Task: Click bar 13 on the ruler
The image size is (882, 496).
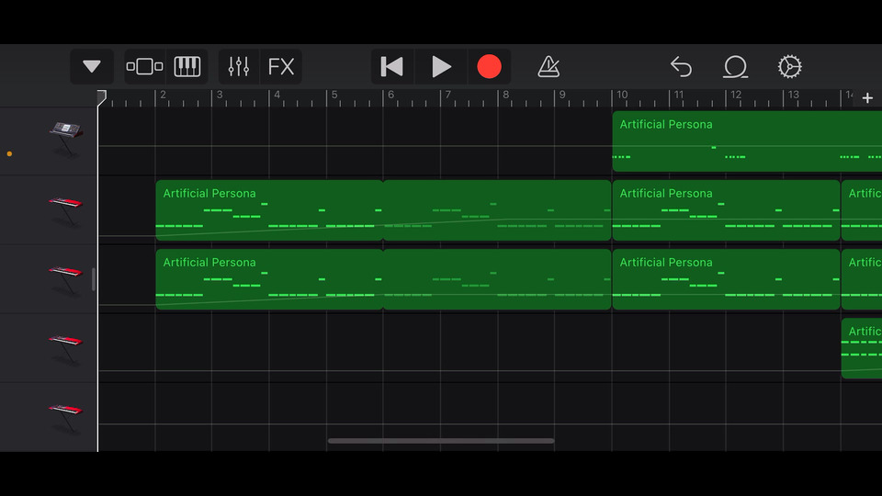Action: click(793, 95)
